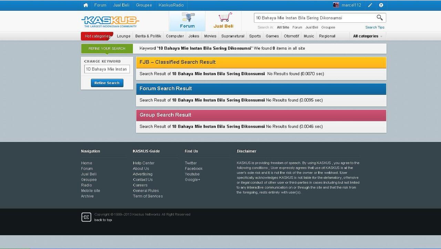This screenshot has width=441, height=249.
Task: Open the Careers link
Action: pyautogui.click(x=140, y=185)
